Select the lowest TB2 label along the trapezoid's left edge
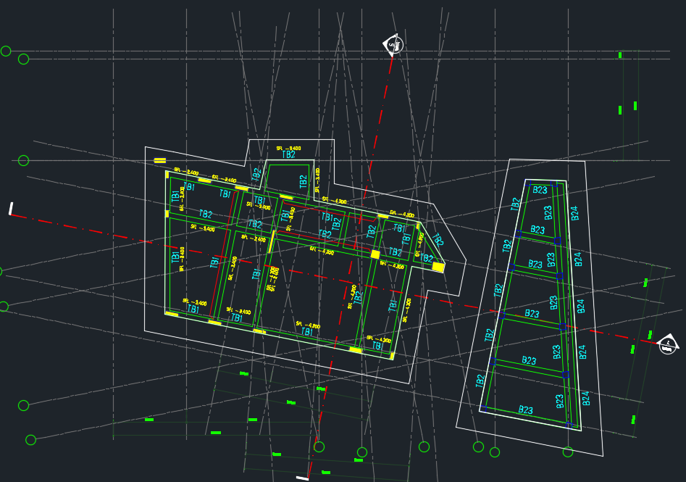 480,381
